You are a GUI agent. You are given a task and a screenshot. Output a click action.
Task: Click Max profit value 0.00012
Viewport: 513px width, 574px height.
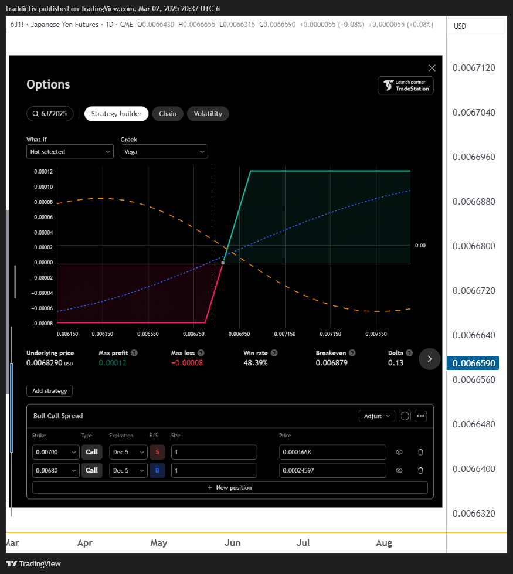click(113, 363)
